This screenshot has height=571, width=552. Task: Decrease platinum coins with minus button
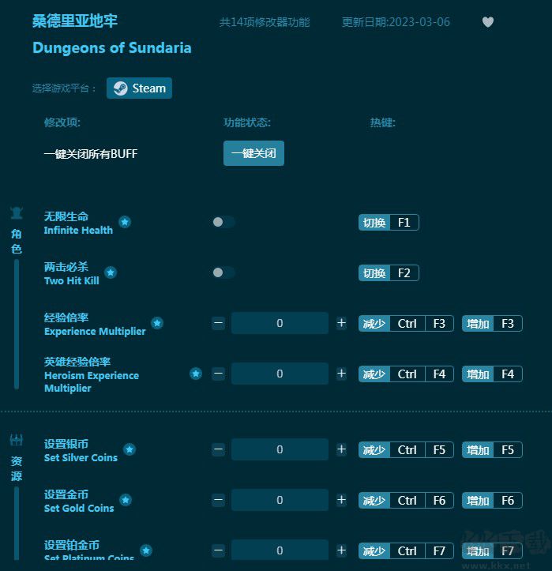click(218, 550)
